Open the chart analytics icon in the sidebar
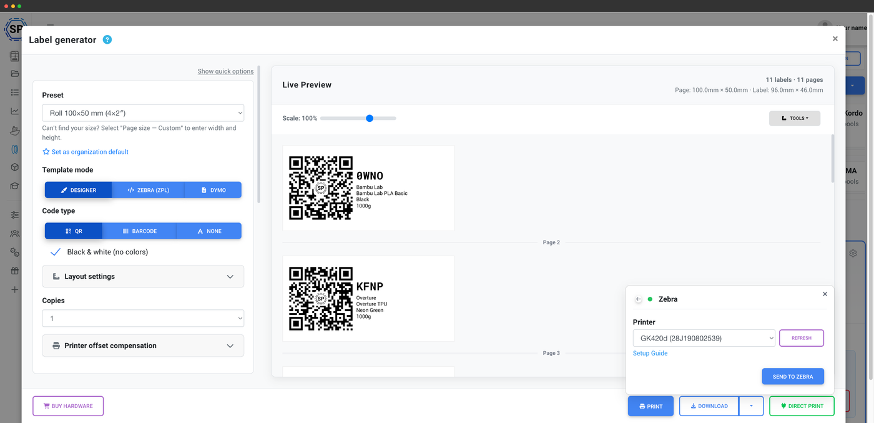The image size is (874, 423). [15, 111]
